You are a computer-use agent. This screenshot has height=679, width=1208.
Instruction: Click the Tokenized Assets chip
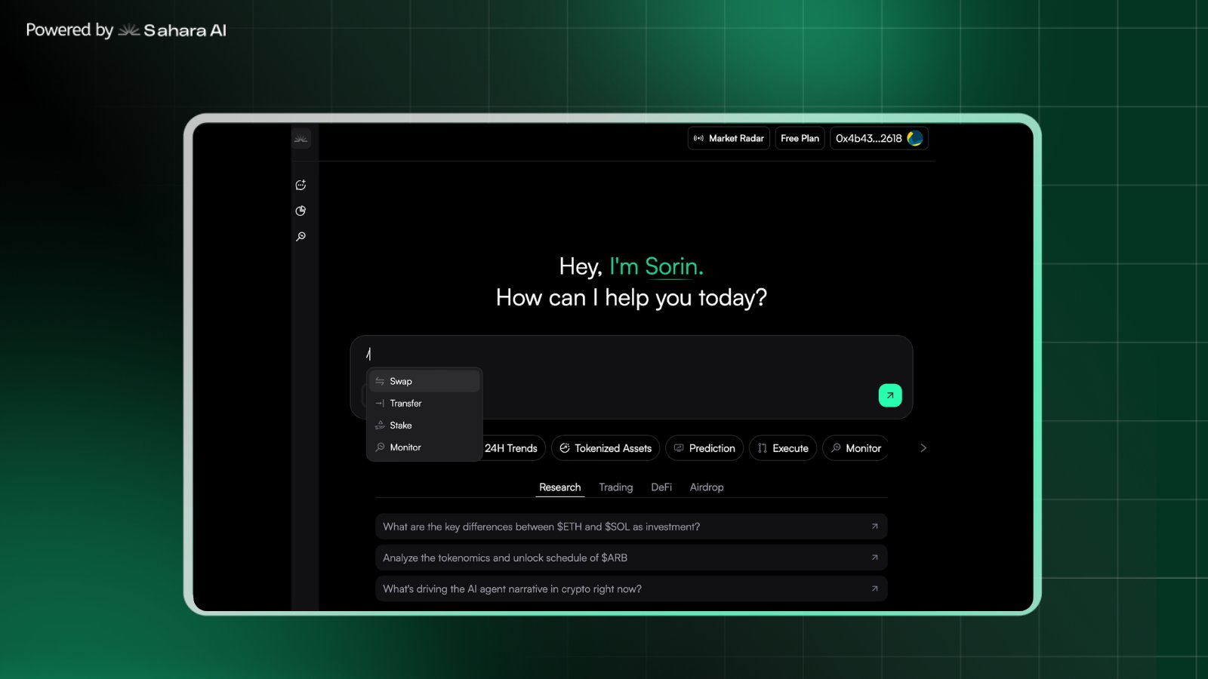click(x=606, y=448)
